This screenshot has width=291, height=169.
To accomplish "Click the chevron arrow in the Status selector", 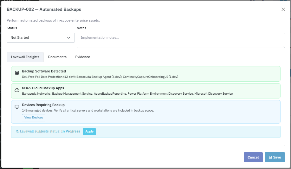I will (69, 37).
